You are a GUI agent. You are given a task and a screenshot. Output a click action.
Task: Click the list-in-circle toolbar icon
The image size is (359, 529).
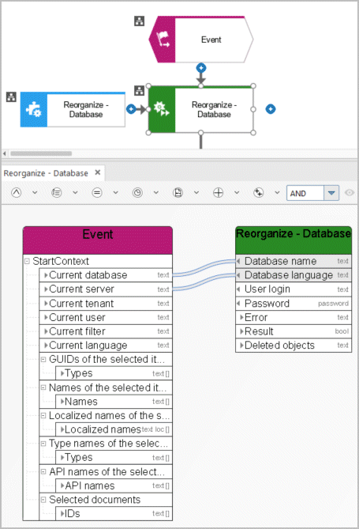click(57, 193)
